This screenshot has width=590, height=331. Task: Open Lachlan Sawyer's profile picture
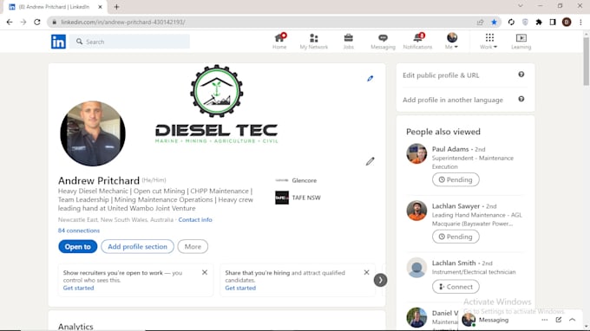pyautogui.click(x=416, y=211)
